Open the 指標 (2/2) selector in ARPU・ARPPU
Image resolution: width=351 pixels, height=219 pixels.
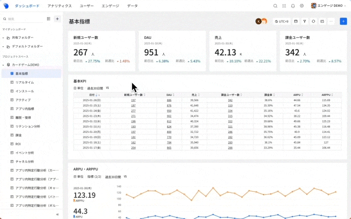(94, 177)
